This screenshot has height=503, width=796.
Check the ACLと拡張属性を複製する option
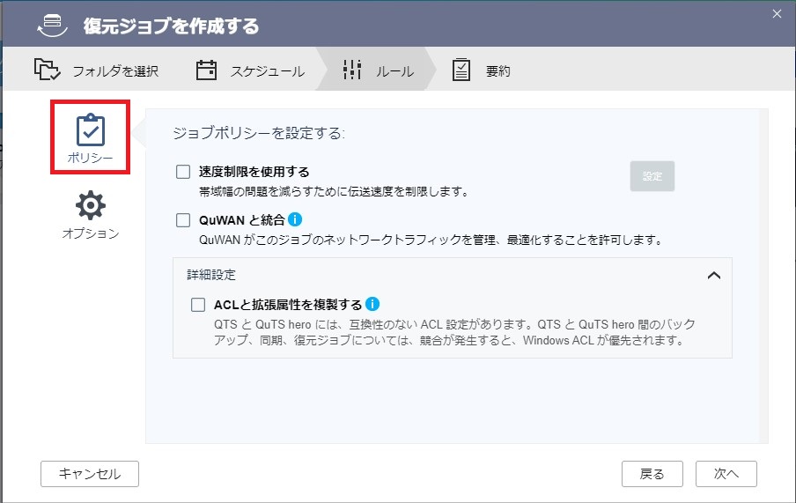(198, 304)
